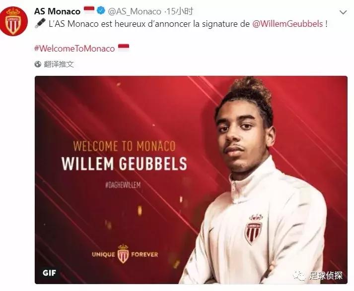Click the AS Monaco account name

tap(57, 11)
